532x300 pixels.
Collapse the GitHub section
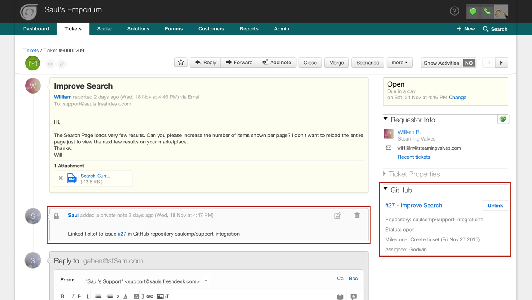pyautogui.click(x=386, y=189)
